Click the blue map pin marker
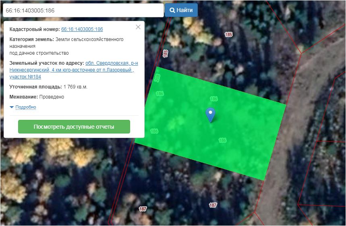The width and height of the screenshot is (346, 226). [x=211, y=115]
